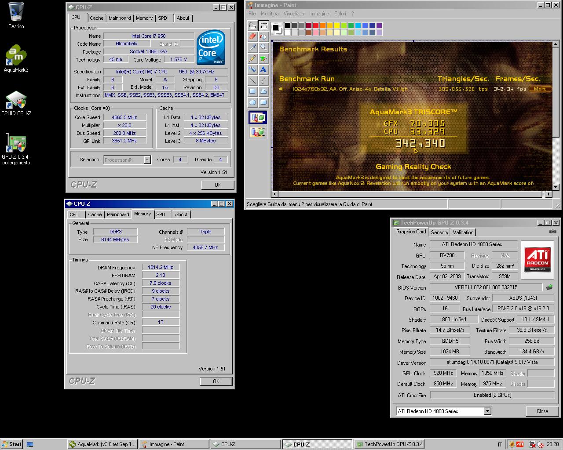Viewport: 563px width, 450px height.
Task: Select the Polygon shape tool
Action: pyautogui.click(x=263, y=91)
